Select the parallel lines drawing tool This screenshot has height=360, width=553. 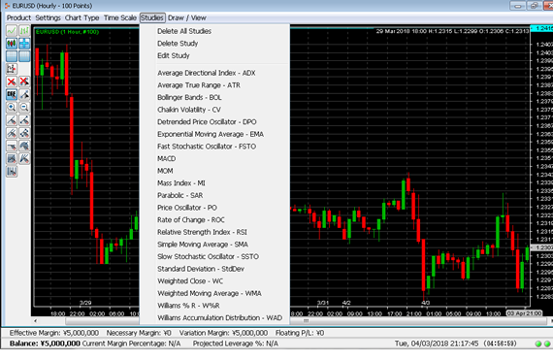point(12,133)
